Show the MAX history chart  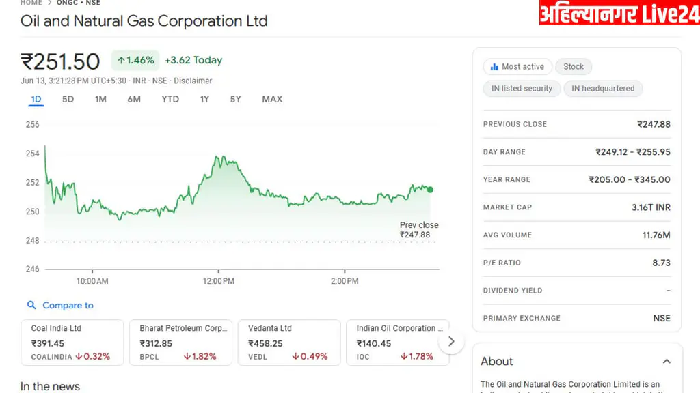[272, 99]
